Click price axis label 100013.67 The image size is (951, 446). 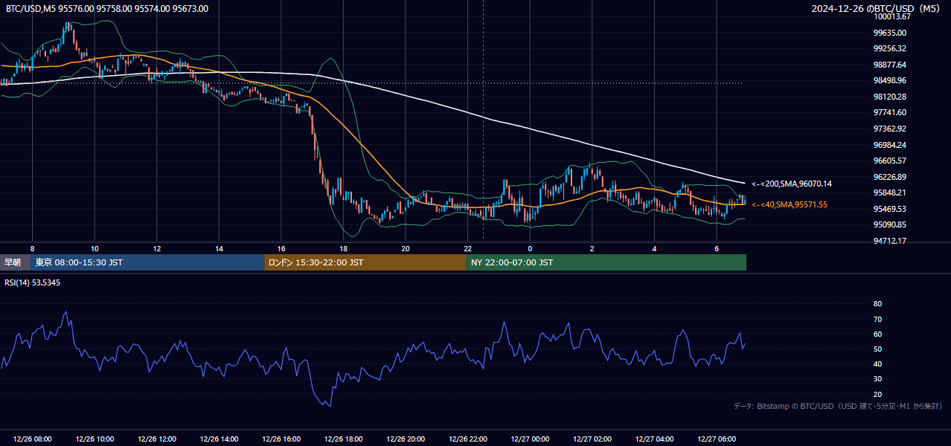point(892,16)
